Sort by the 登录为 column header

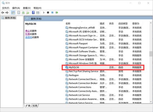click(136, 23)
